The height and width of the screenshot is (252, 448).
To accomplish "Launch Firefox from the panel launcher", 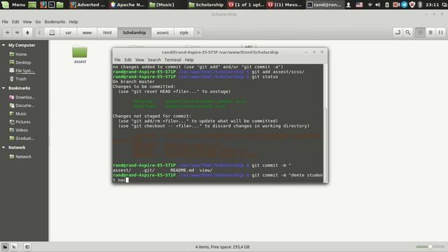I will click(x=43, y=5).
